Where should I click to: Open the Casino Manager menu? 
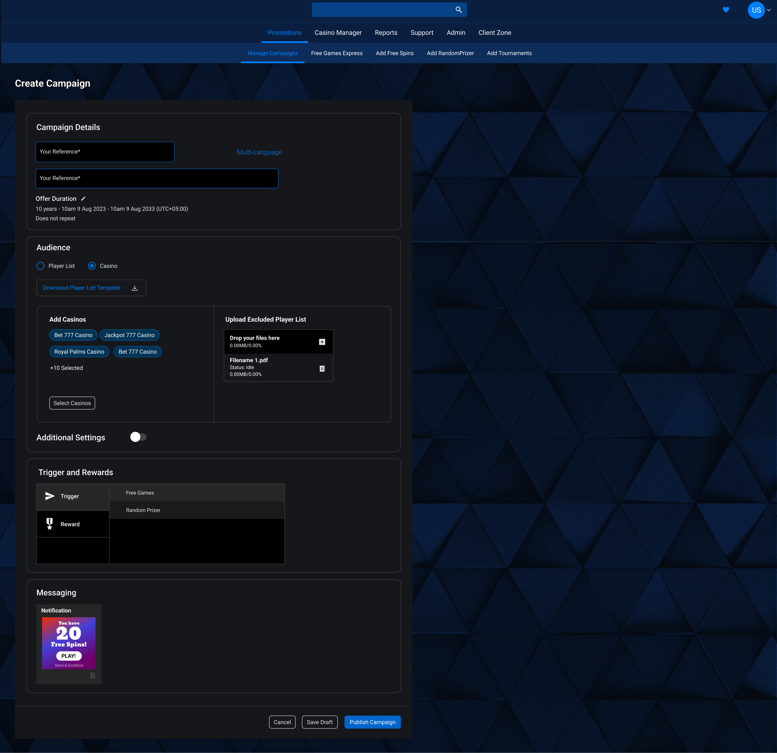pyautogui.click(x=338, y=33)
